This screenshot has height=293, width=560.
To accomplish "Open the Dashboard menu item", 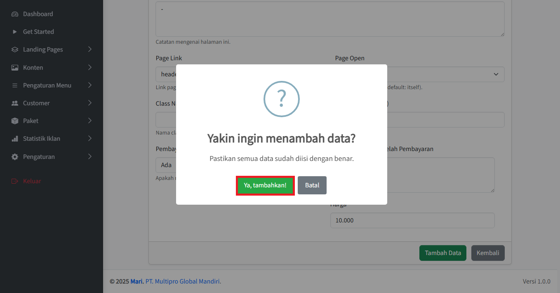I will click(x=38, y=14).
